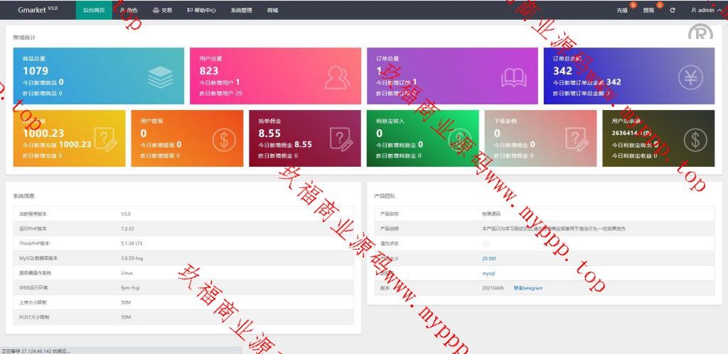Click the stacked layers icon in 商品总量 card
728x354 pixels.
(161, 77)
